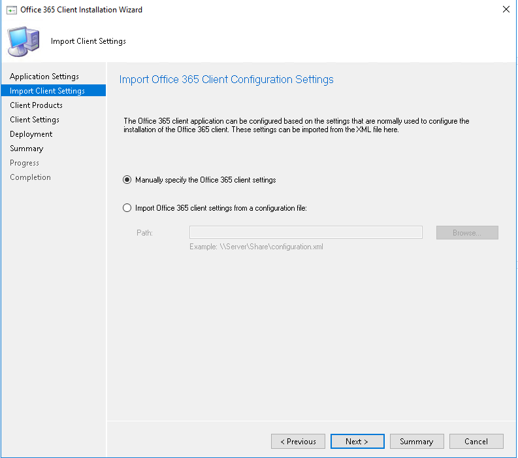Click the example path text \\Server\Share\configuration.xml
The width and height of the screenshot is (518, 458).
(x=272, y=247)
